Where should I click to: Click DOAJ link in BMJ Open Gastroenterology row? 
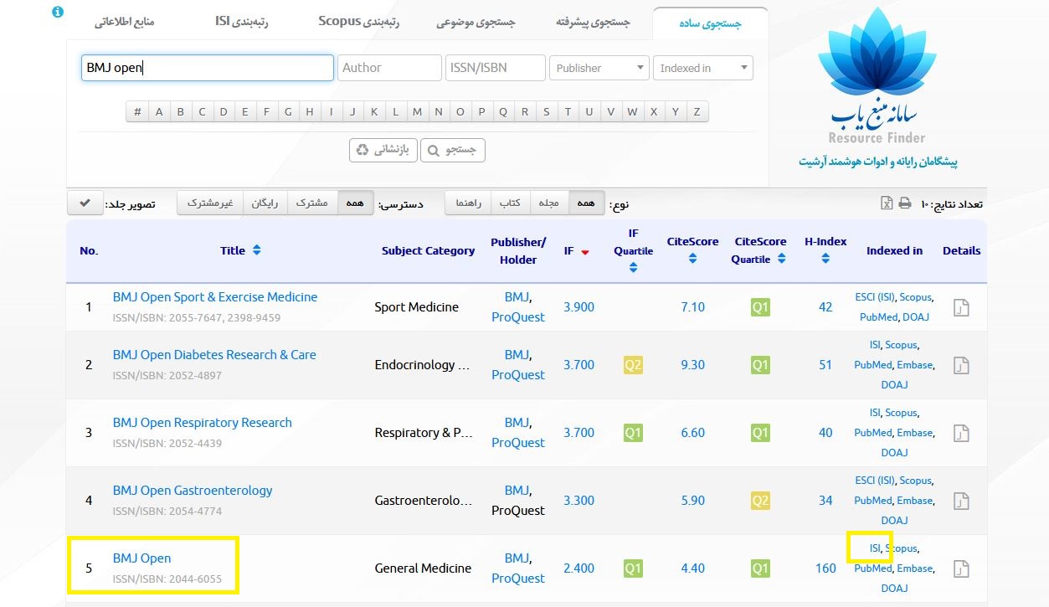[x=894, y=521]
